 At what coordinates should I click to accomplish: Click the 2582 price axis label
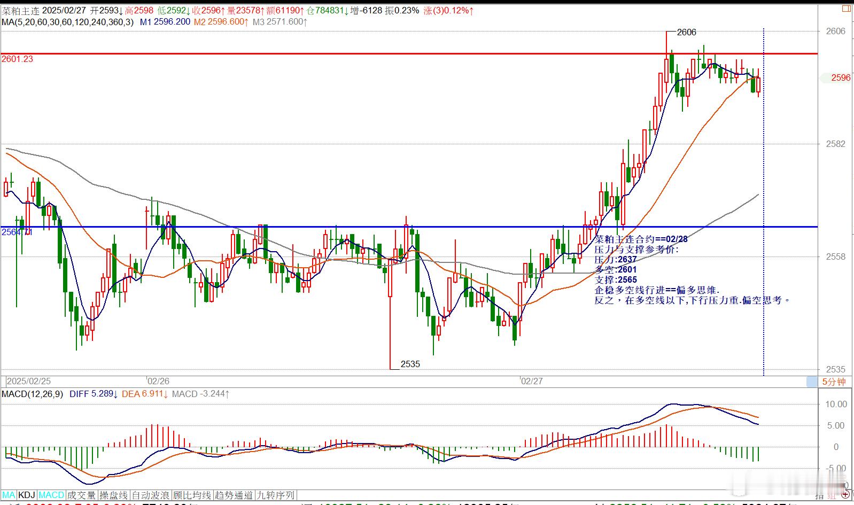click(x=836, y=144)
